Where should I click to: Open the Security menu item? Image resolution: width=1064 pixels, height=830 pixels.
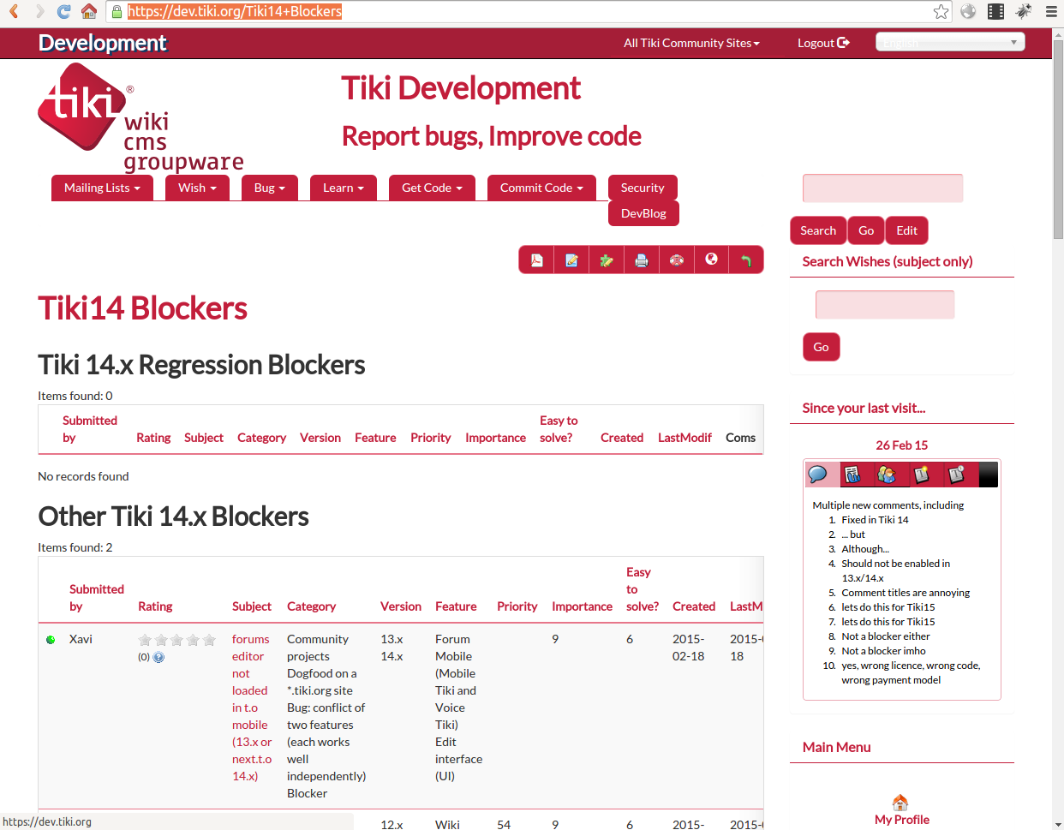point(643,188)
